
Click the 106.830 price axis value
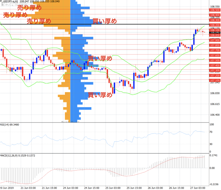coord(215,93)
